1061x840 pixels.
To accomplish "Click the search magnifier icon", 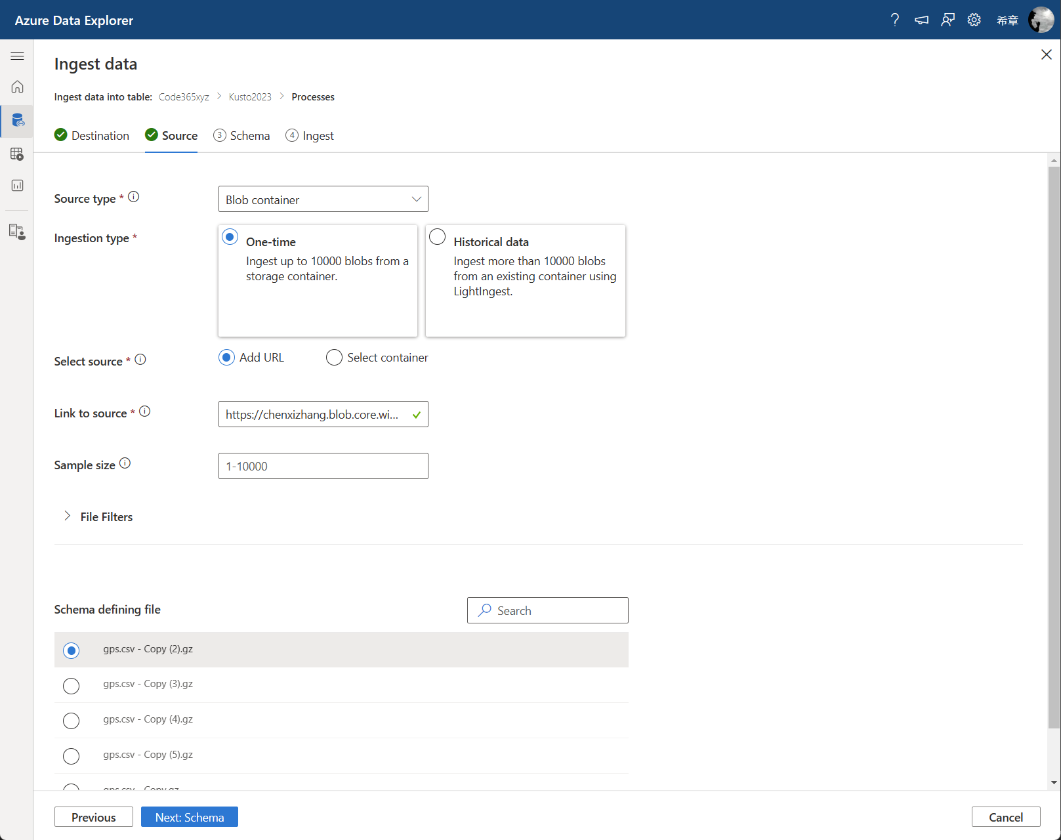I will (x=485, y=610).
